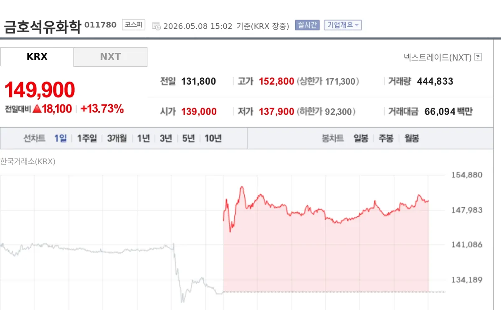Open the 일봉 daily candlestick chart
The width and height of the screenshot is (501, 310).
point(361,138)
